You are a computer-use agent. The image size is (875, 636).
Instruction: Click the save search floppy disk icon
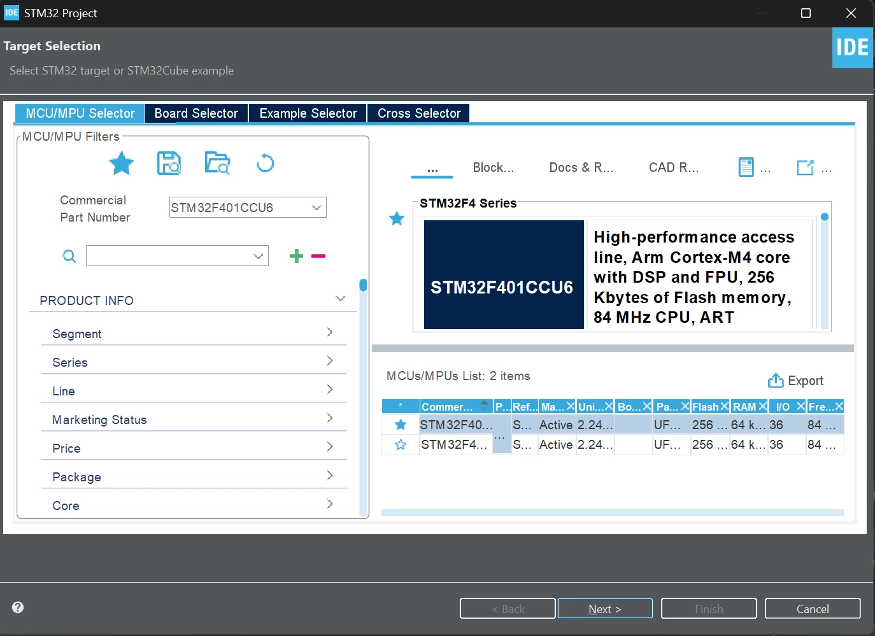(x=169, y=164)
